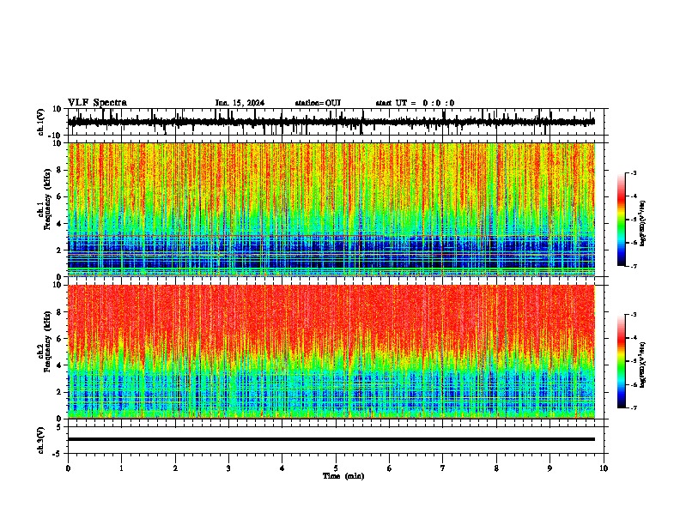Click the "5" tick on ch.3(V) axis
680x525 pixels.
[60, 426]
